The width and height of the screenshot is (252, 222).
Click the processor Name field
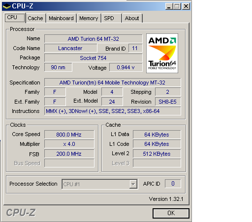pos(94,39)
